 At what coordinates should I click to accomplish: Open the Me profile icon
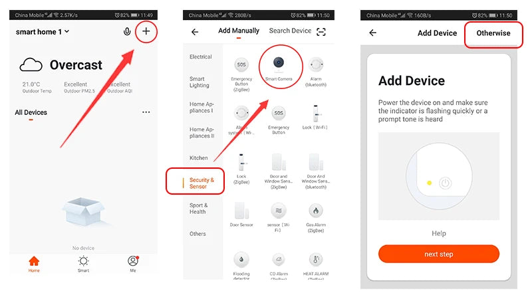[133, 260]
